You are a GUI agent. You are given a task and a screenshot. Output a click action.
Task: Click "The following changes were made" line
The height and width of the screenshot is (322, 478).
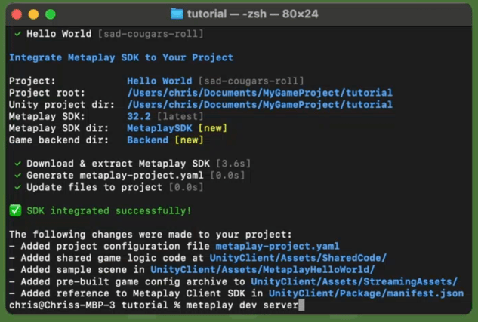[x=150, y=235]
